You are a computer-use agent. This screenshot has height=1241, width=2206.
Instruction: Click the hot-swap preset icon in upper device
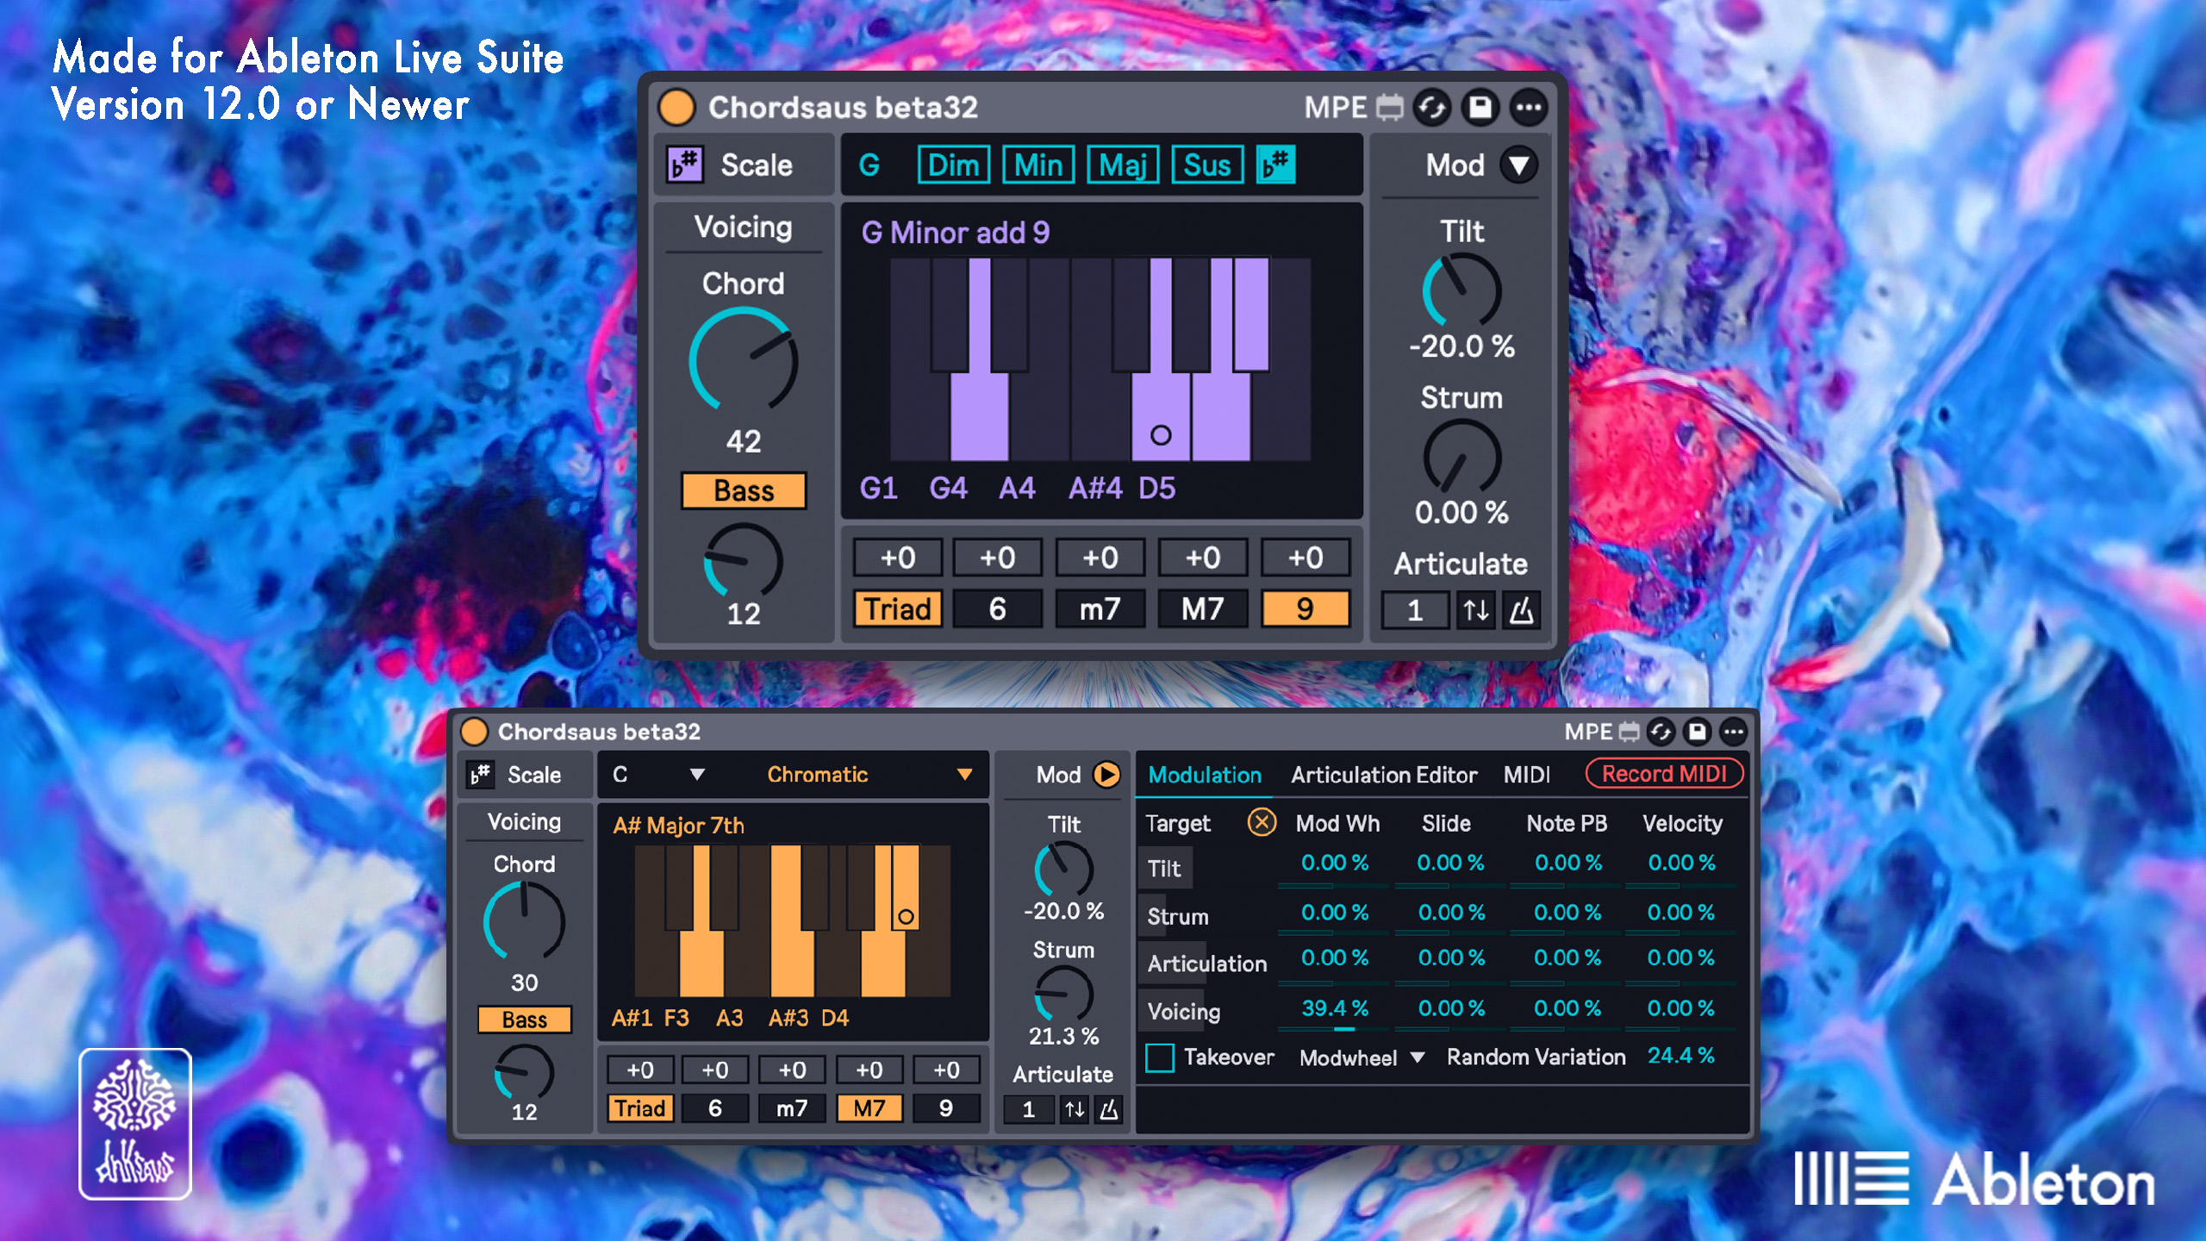click(1432, 108)
